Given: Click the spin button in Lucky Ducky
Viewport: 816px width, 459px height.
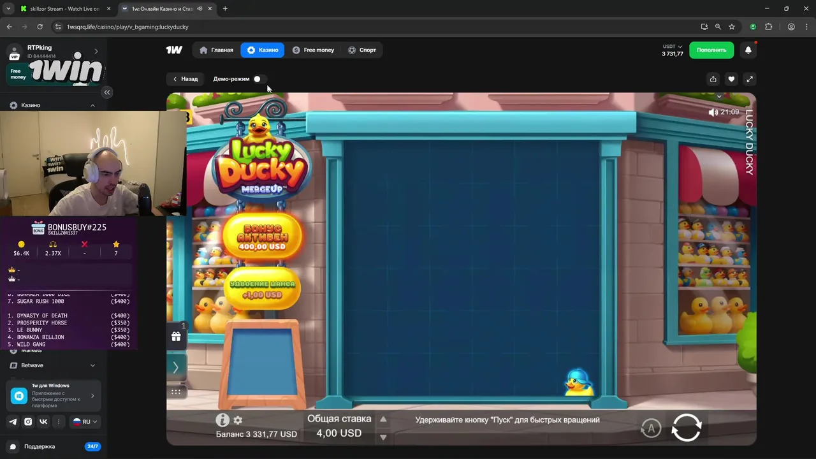Looking at the screenshot, I should (687, 428).
